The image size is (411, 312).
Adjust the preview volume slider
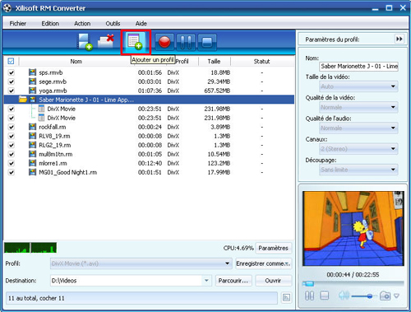[x=364, y=296]
